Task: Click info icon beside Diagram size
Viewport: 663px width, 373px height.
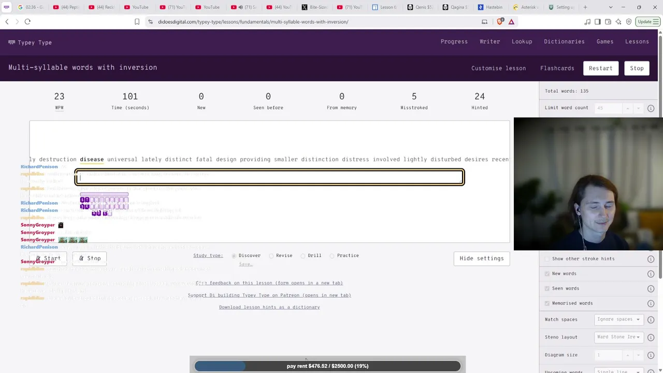Action: (x=651, y=355)
